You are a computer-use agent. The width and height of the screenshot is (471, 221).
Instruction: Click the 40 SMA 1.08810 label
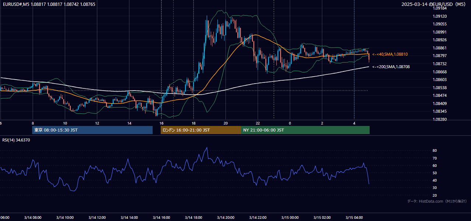point(390,54)
